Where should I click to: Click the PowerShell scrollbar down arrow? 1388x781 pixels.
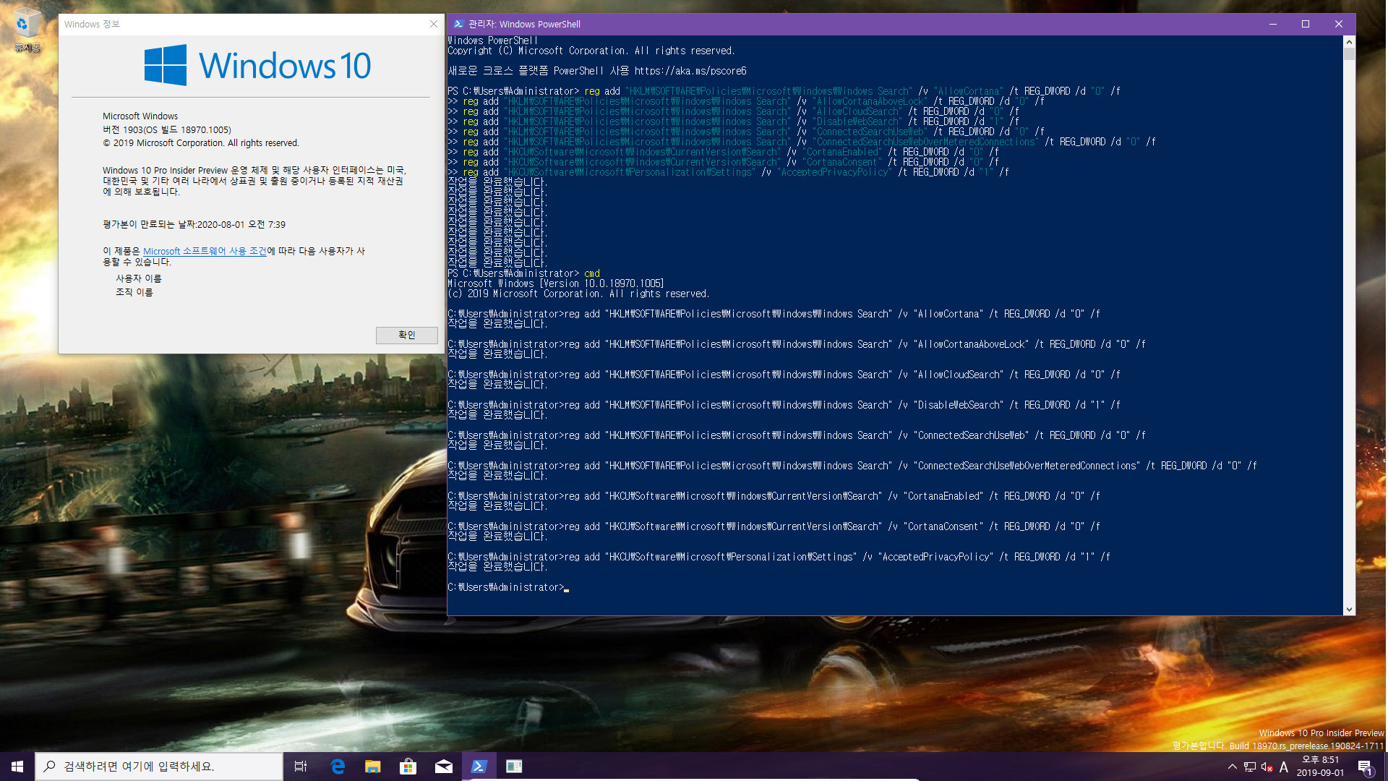[x=1349, y=610]
